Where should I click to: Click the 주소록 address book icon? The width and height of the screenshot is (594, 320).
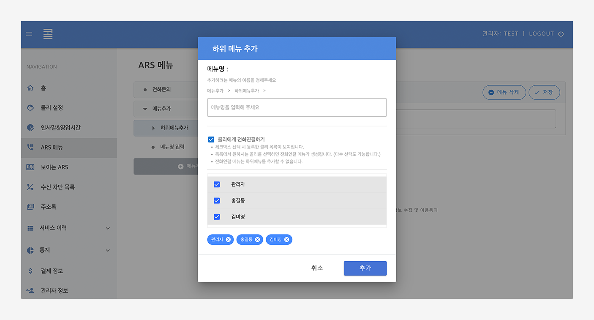click(30, 207)
